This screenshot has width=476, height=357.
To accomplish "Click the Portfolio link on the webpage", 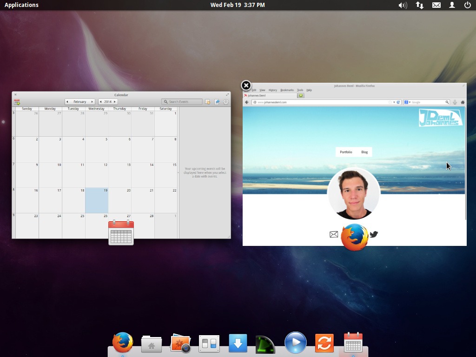I will (x=346, y=152).
